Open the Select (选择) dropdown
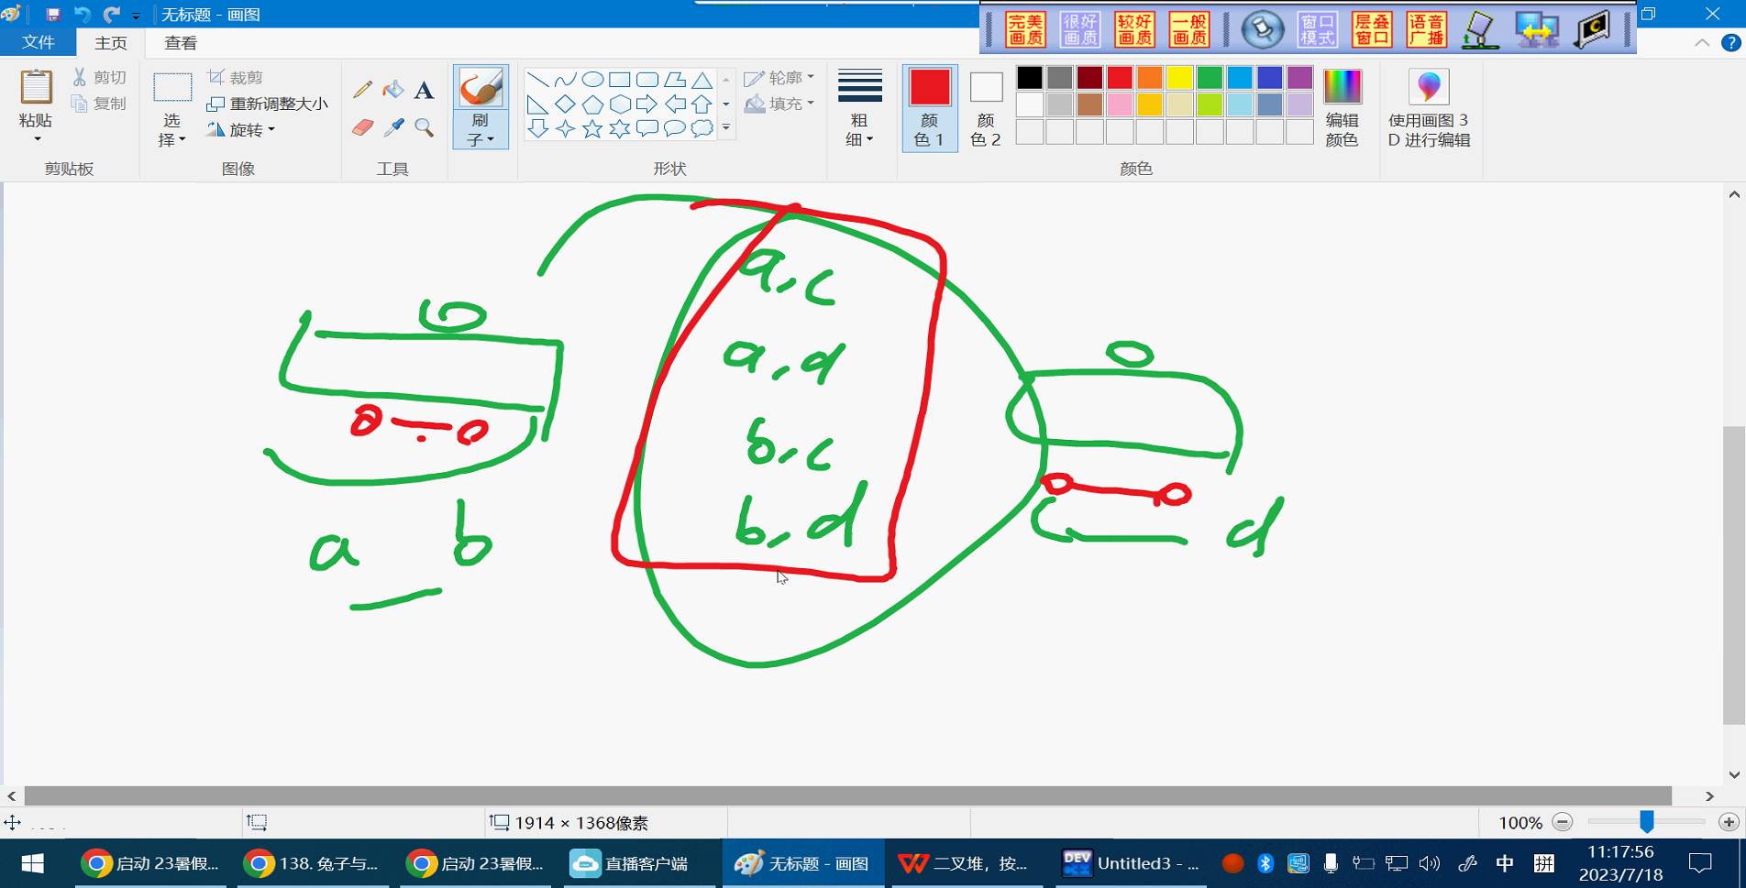This screenshot has height=888, width=1746. [x=171, y=130]
